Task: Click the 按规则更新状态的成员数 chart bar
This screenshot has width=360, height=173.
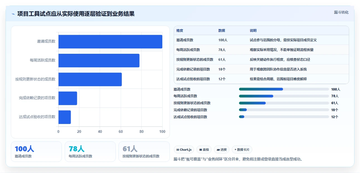Action: (x=90, y=79)
